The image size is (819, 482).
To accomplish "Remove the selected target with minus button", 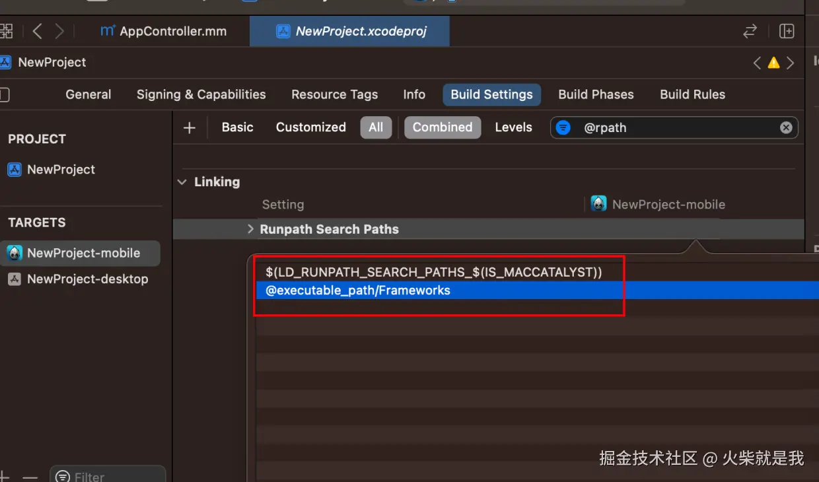I will pyautogui.click(x=30, y=476).
